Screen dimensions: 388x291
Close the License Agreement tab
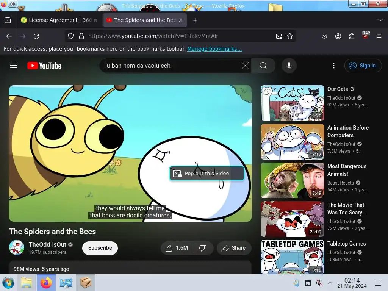pyautogui.click(x=95, y=20)
